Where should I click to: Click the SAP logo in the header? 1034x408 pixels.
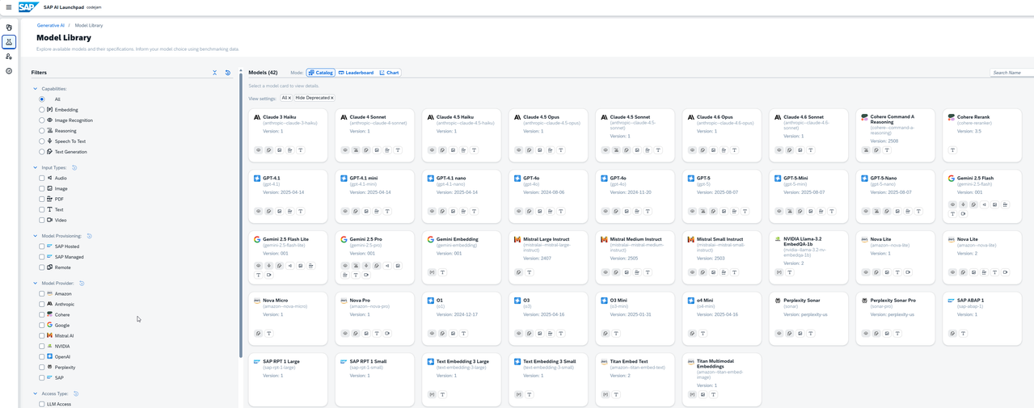28,7
